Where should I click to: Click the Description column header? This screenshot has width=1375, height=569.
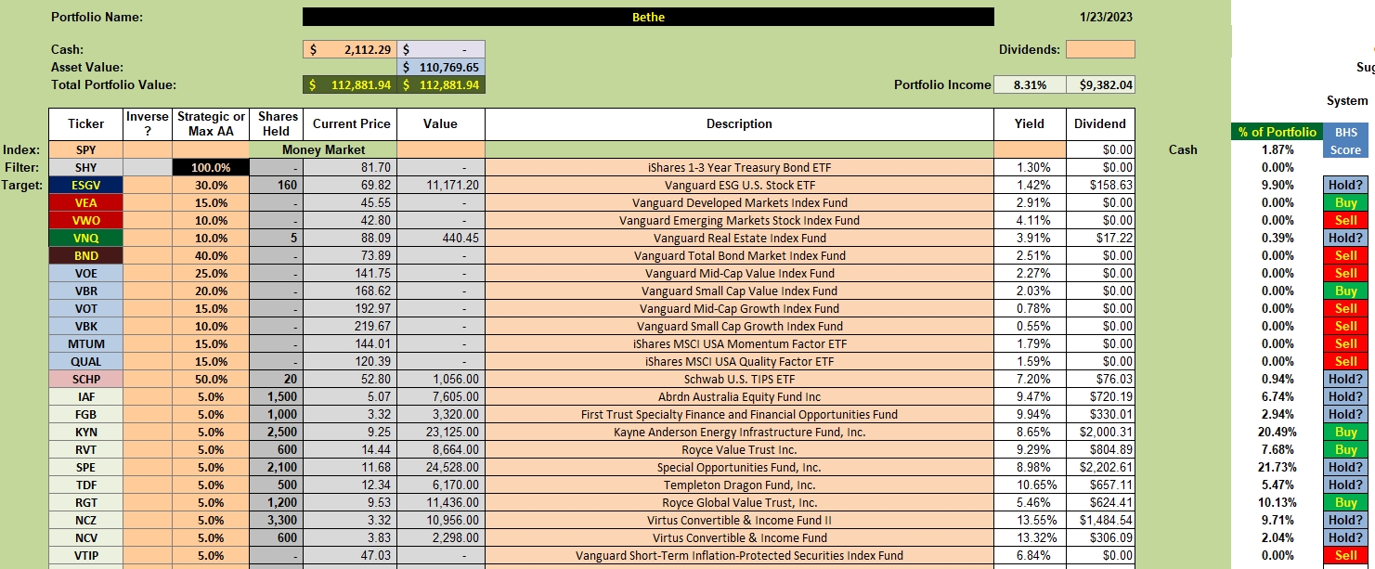[739, 123]
